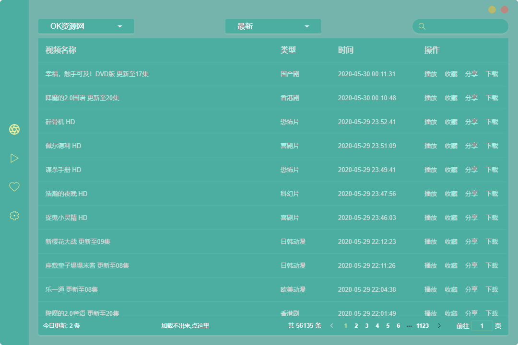518x345 pixels.
Task: Open the OK资源网 source dropdown
Action: (x=86, y=26)
